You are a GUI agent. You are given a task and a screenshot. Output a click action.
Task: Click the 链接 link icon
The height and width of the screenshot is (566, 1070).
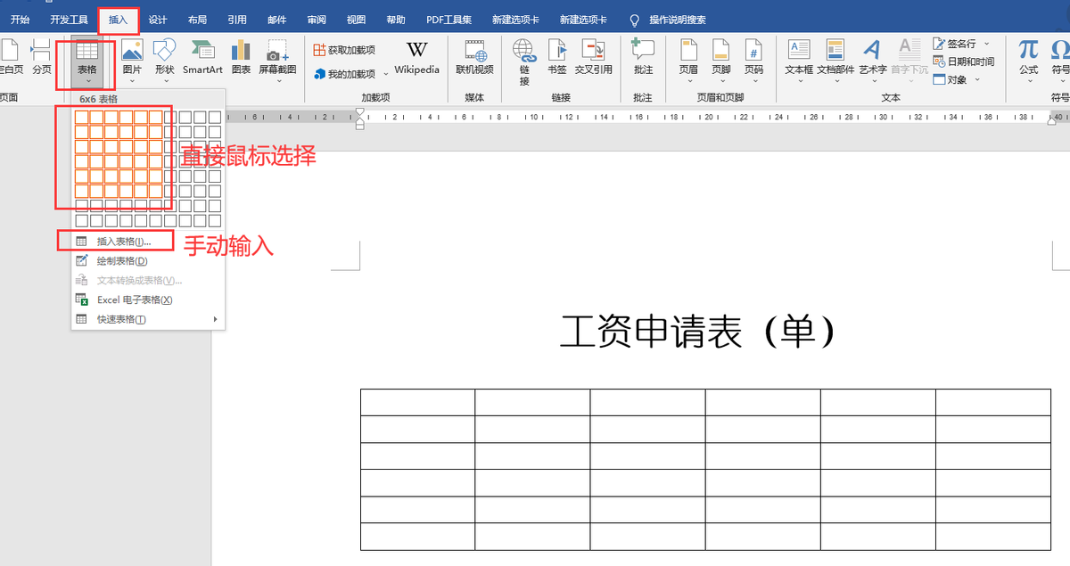tap(524, 51)
